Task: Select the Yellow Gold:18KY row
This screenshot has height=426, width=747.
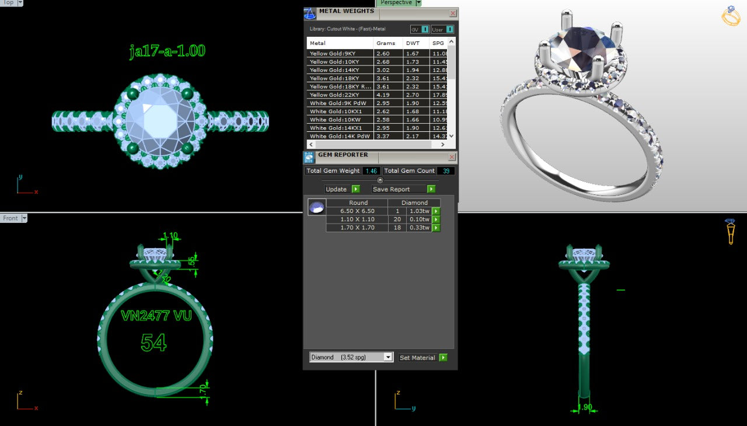Action: 378,78
